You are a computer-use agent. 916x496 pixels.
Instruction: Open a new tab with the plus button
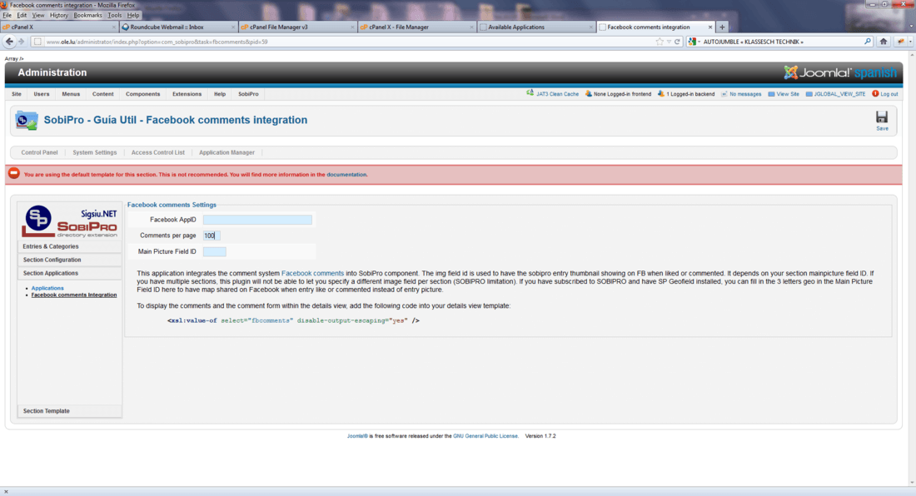[722, 27]
